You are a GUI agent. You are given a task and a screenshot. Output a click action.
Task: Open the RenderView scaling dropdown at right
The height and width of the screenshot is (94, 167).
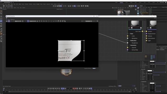(88, 21)
